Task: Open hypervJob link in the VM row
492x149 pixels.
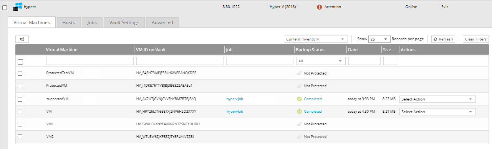Action: tap(235, 112)
